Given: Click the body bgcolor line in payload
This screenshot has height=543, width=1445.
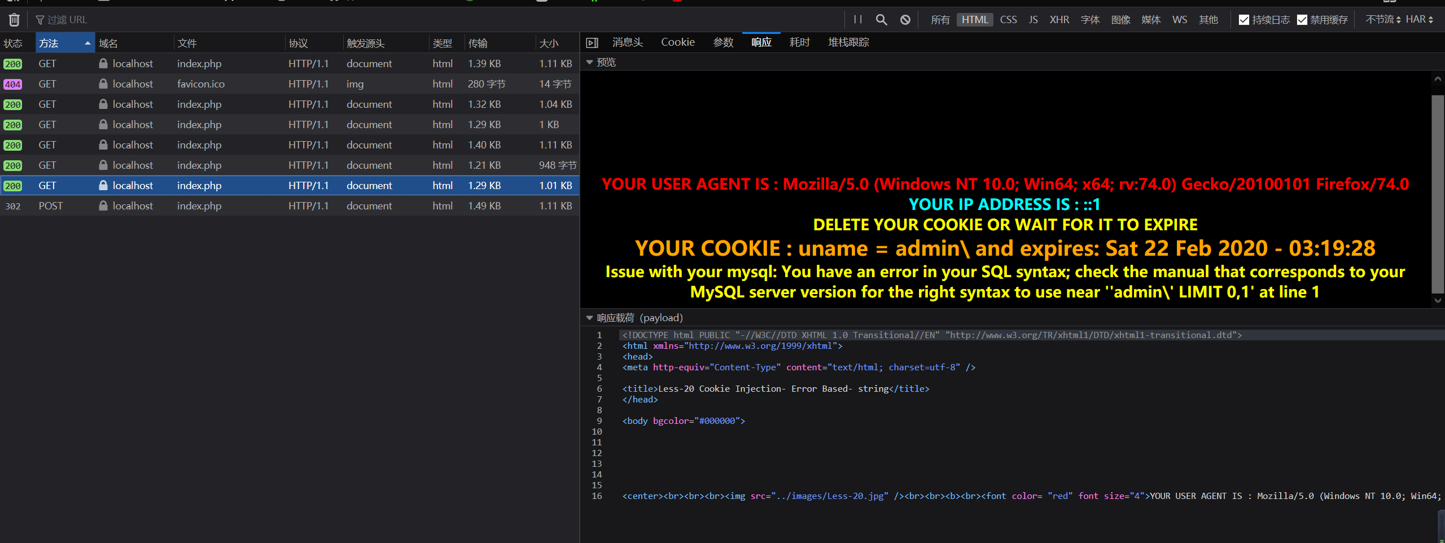Looking at the screenshot, I should [684, 421].
